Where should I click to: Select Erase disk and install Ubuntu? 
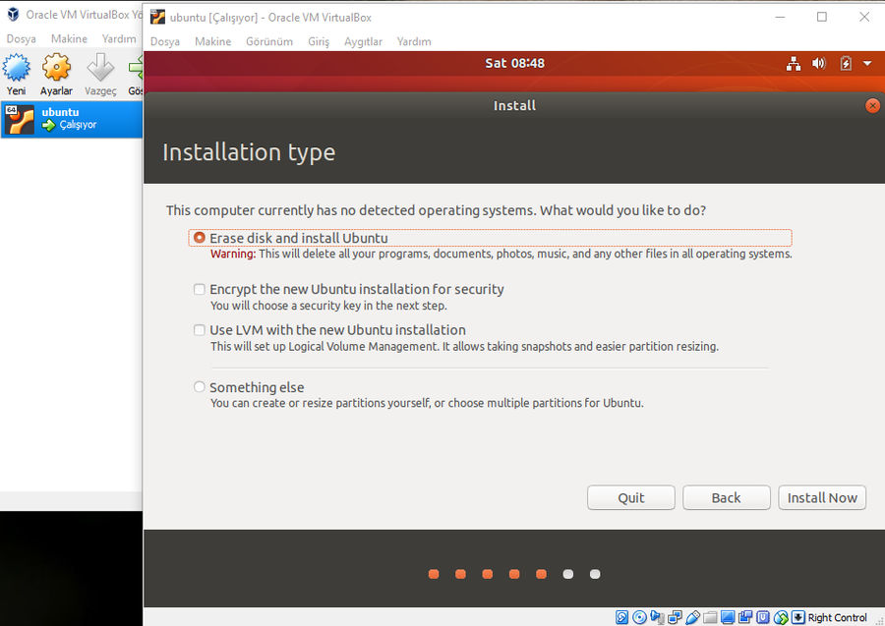point(200,238)
